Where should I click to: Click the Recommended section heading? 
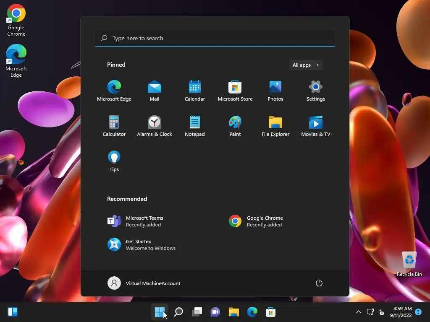(127, 199)
